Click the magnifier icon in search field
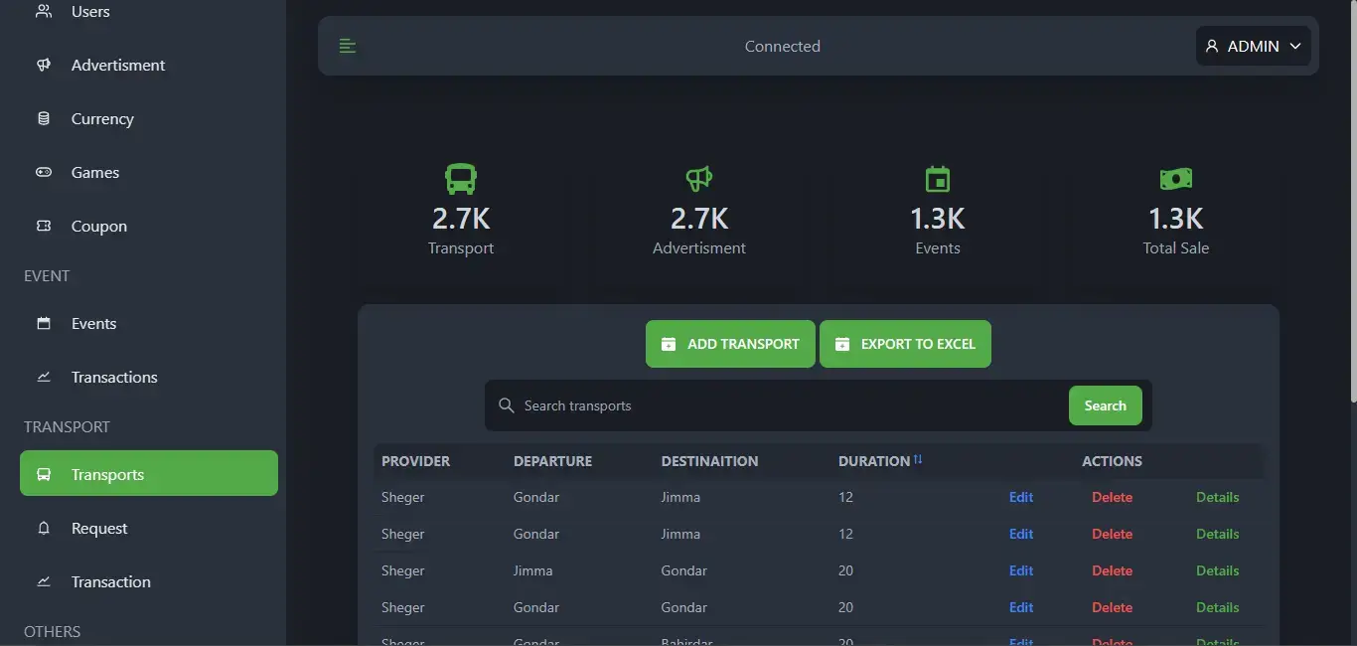The width and height of the screenshot is (1357, 646). 507,405
